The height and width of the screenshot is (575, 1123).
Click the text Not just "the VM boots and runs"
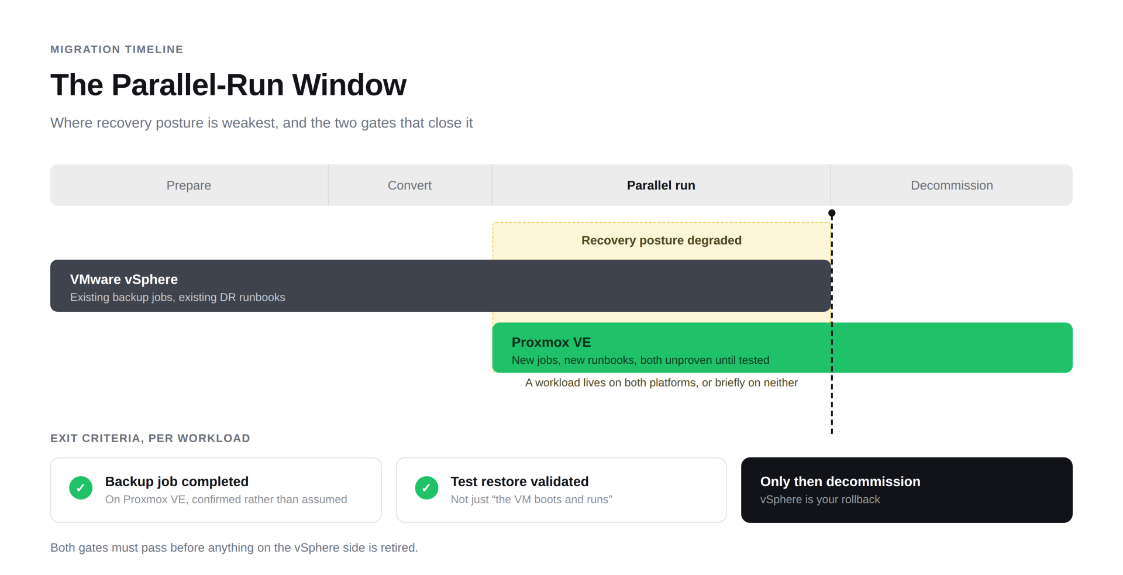click(x=532, y=500)
